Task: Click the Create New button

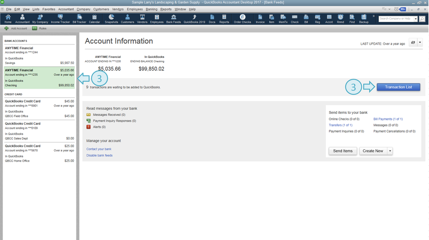Action: click(373, 151)
